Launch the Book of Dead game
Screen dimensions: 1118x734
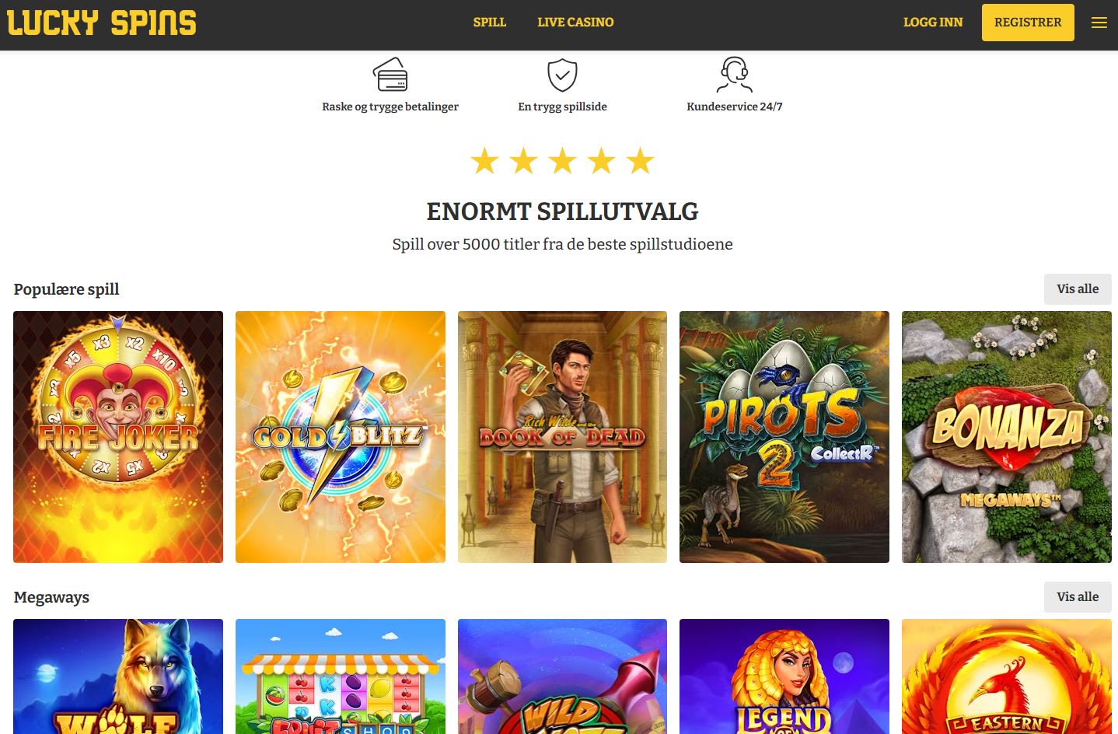(562, 437)
